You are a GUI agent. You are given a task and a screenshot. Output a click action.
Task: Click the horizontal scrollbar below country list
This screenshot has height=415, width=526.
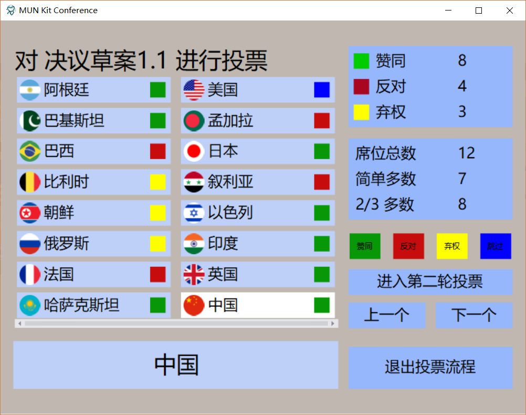[176, 324]
